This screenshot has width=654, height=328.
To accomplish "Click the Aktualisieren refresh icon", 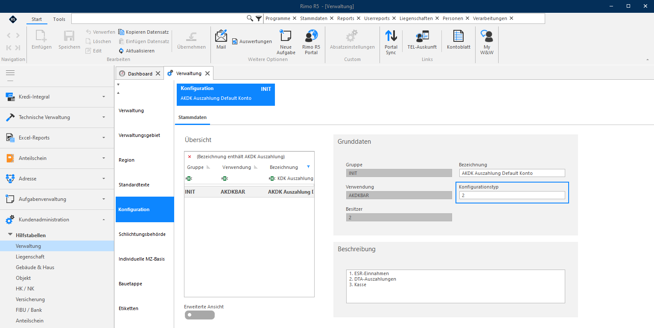I will click(x=121, y=51).
